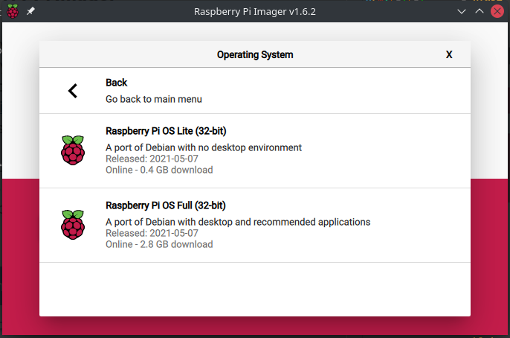Select Raspberry Pi OS Full (32-bit) title
This screenshot has width=510, height=338.
click(x=166, y=205)
